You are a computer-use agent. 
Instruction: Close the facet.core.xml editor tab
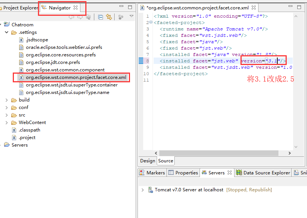[254, 8]
